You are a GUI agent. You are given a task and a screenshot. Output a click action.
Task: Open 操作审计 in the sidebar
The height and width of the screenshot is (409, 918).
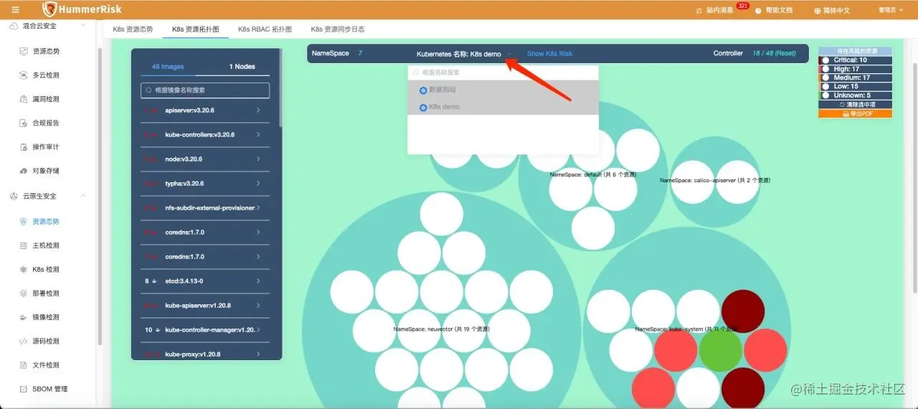coord(46,146)
